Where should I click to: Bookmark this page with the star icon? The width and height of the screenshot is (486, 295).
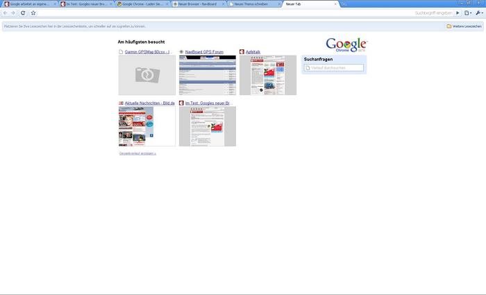33,13
